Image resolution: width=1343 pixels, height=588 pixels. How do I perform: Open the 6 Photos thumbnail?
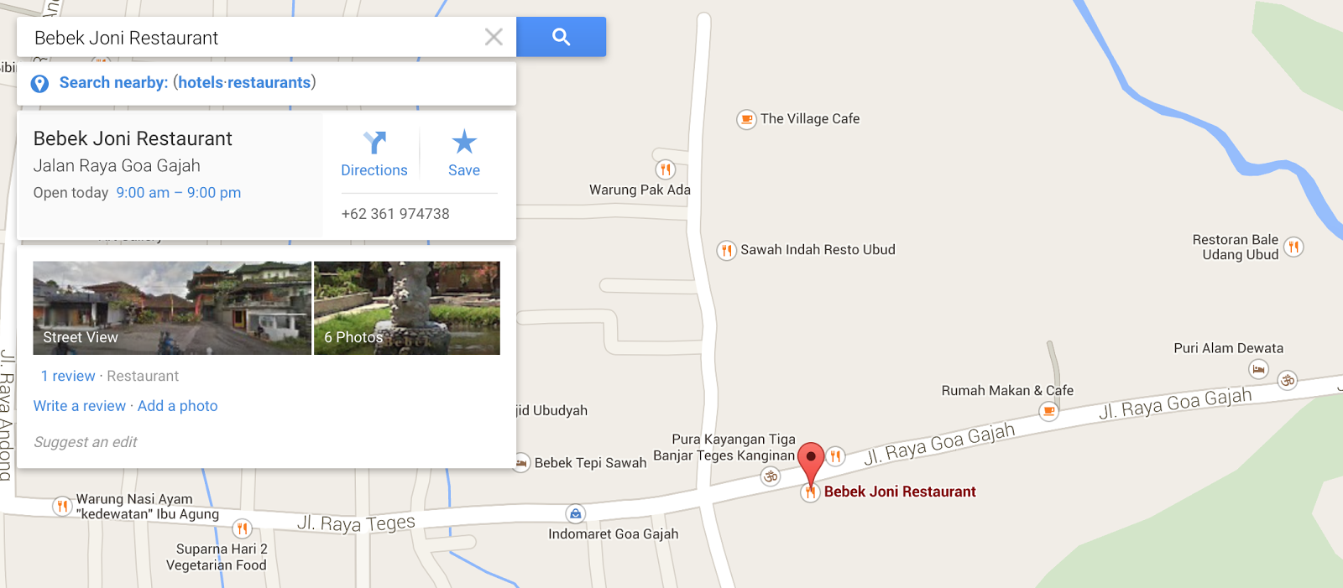(x=407, y=308)
